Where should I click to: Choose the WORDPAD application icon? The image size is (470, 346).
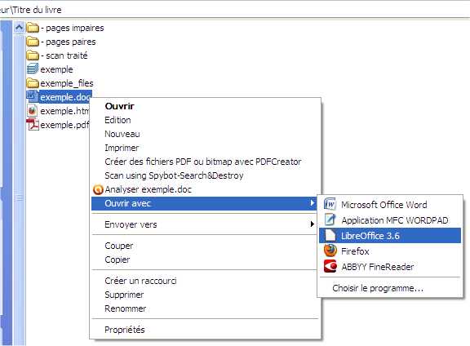pos(330,220)
